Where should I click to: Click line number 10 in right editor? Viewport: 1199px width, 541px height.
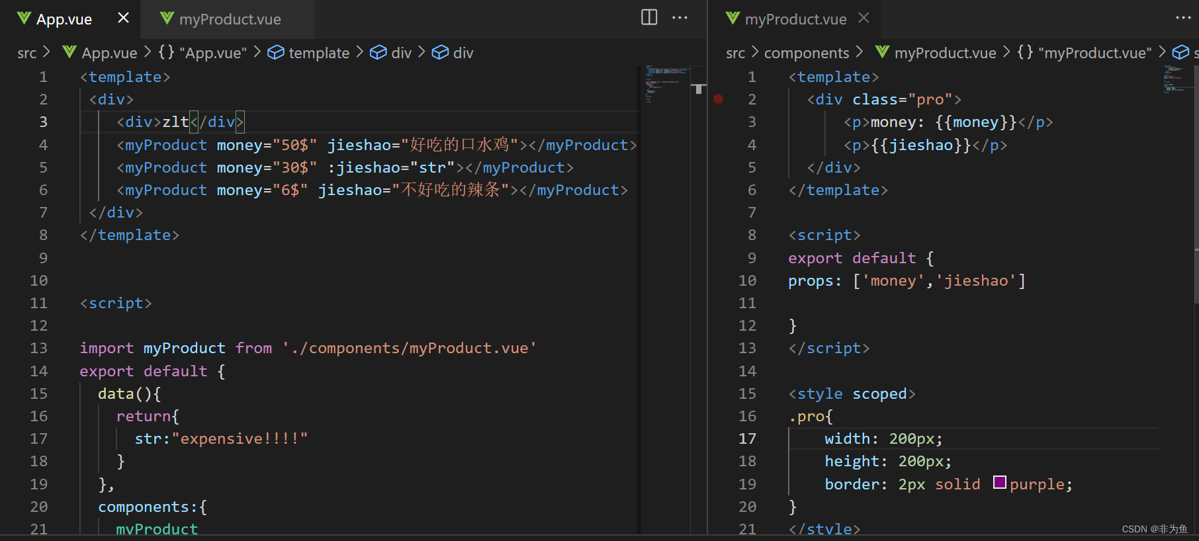point(747,280)
